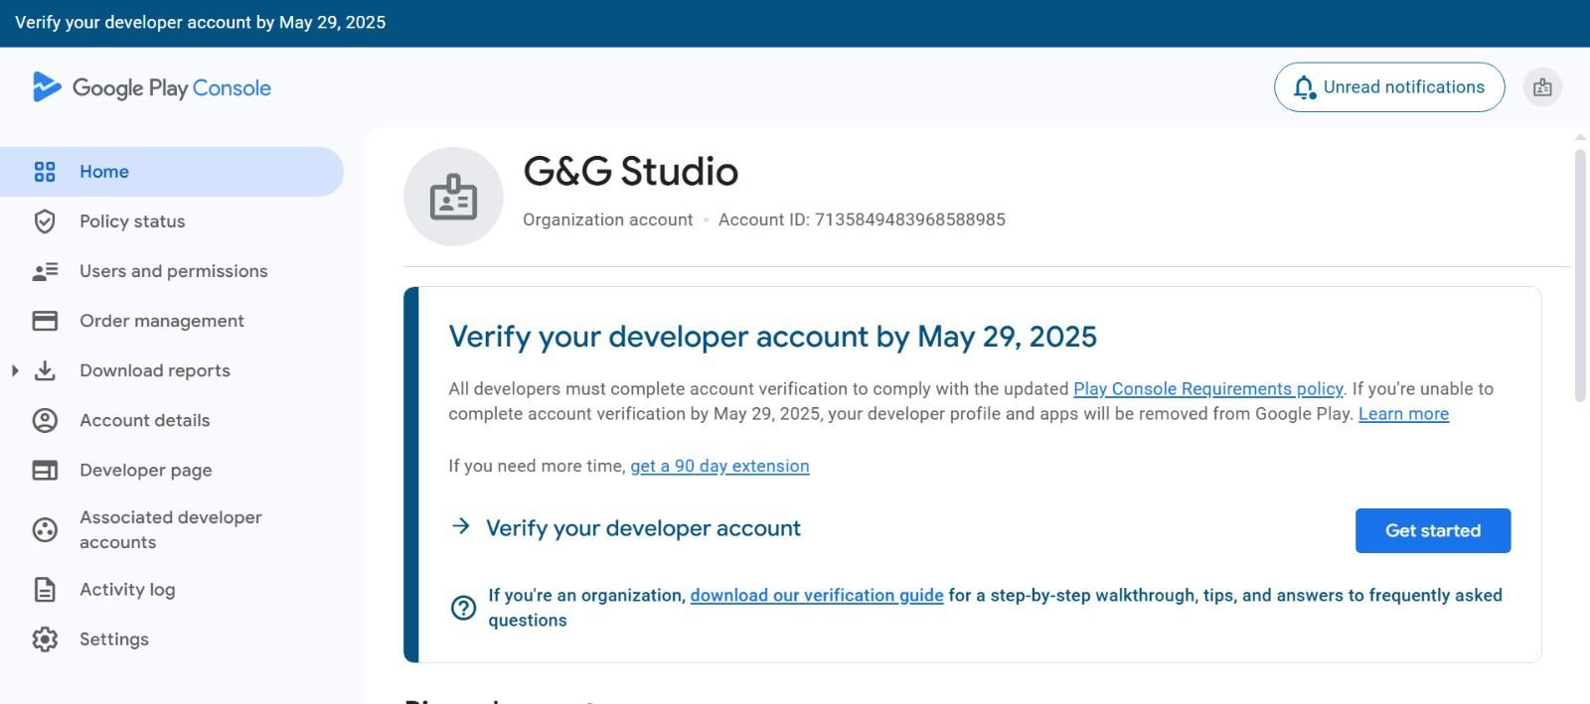Click the Users and permissions people icon
The height and width of the screenshot is (704, 1590).
click(45, 271)
